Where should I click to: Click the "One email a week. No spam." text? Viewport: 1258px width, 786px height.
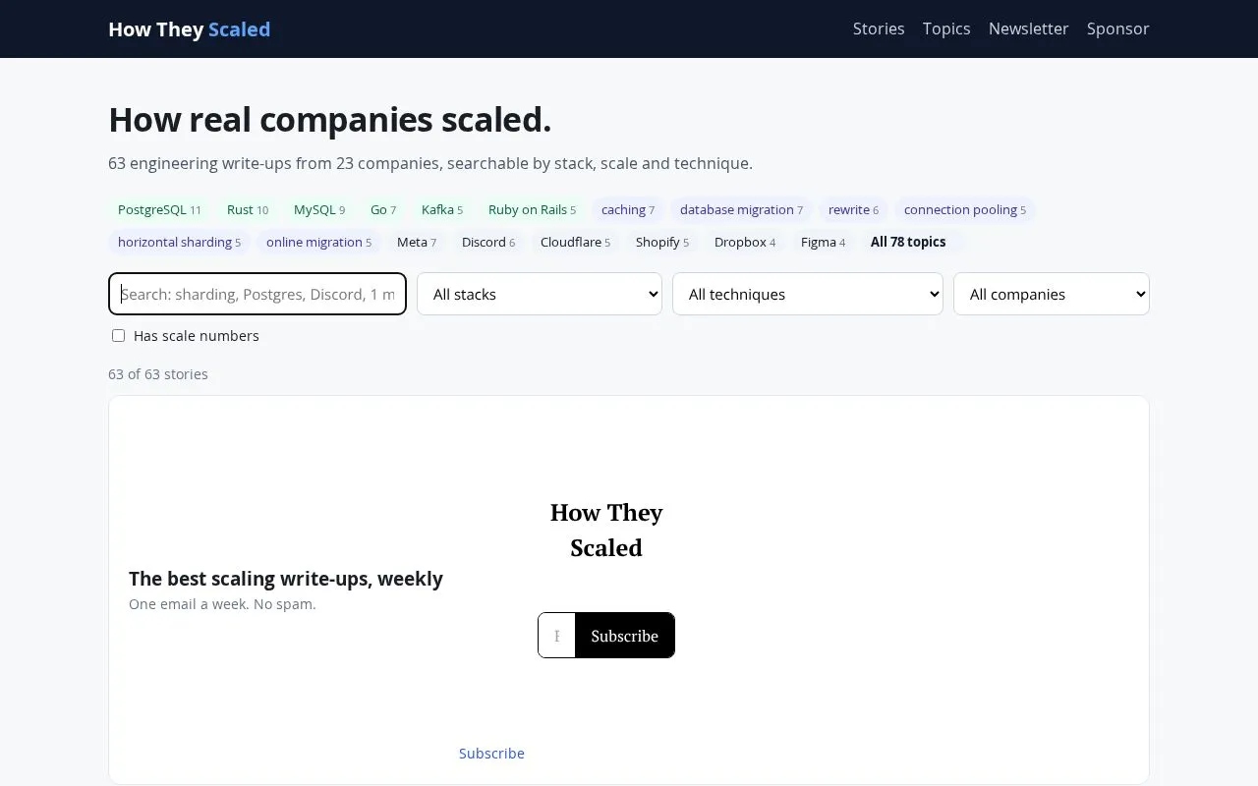click(x=222, y=604)
